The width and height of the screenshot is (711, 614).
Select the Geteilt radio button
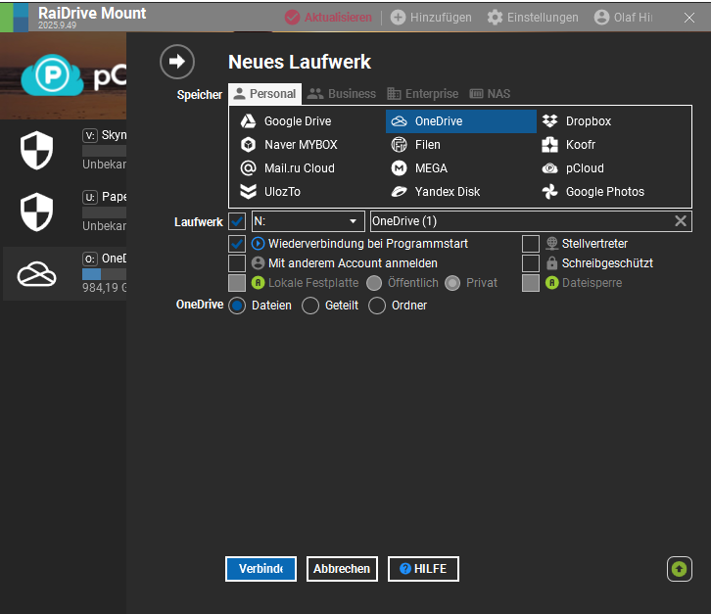pos(310,306)
